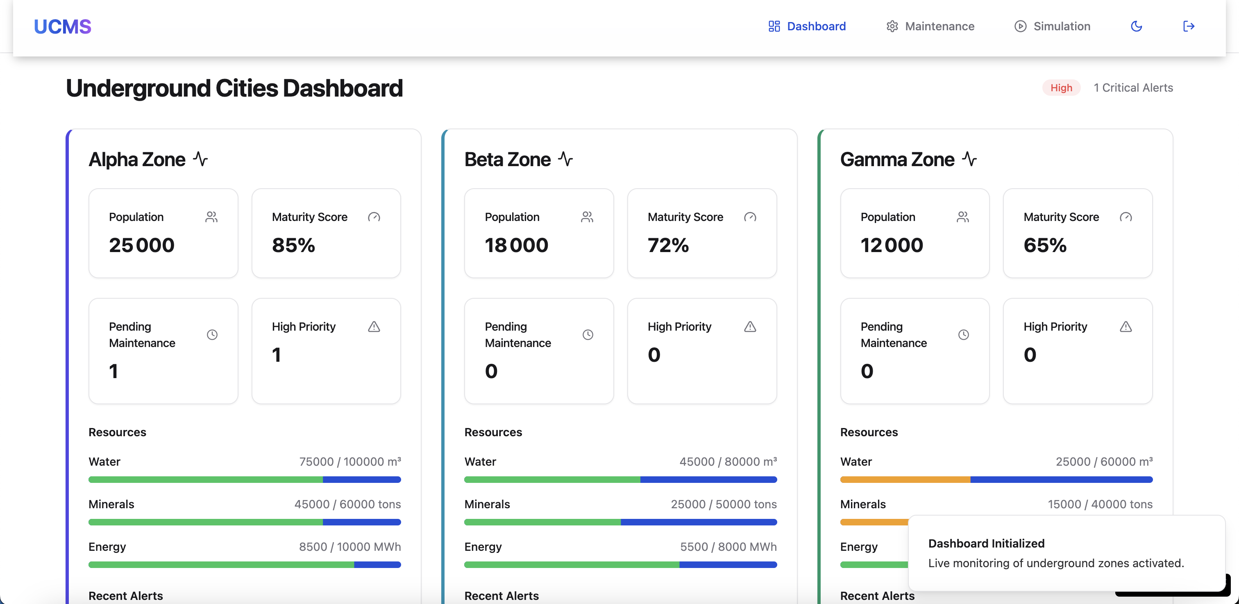Click Beta Zone maturity score gauge icon
This screenshot has width=1239, height=604.
pos(750,217)
